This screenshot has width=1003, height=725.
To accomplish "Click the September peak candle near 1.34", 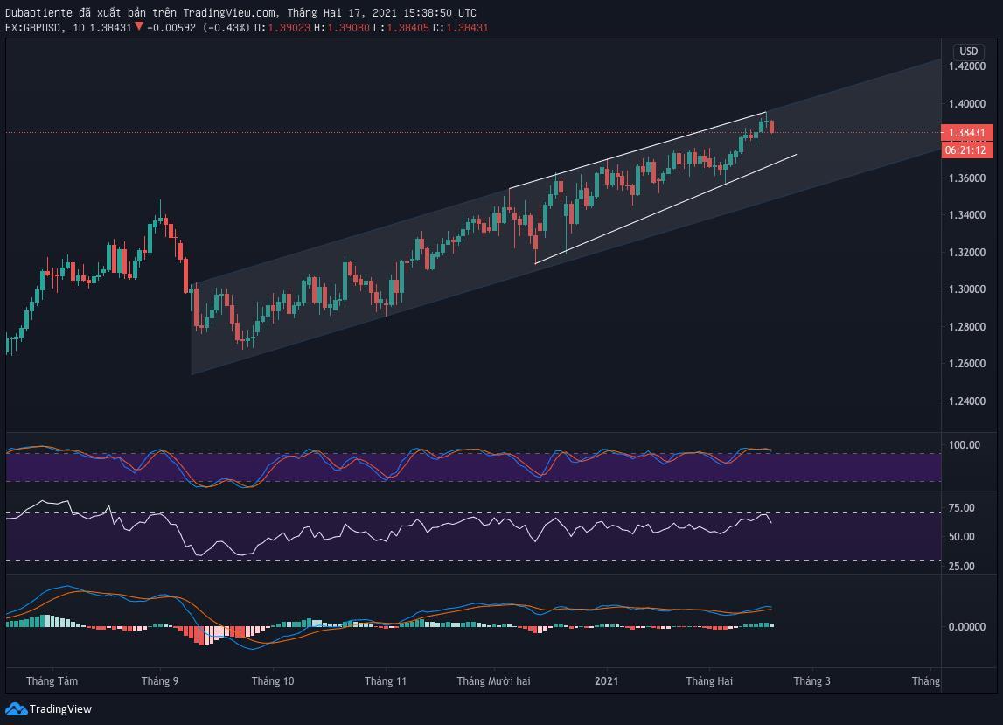I will (x=161, y=213).
